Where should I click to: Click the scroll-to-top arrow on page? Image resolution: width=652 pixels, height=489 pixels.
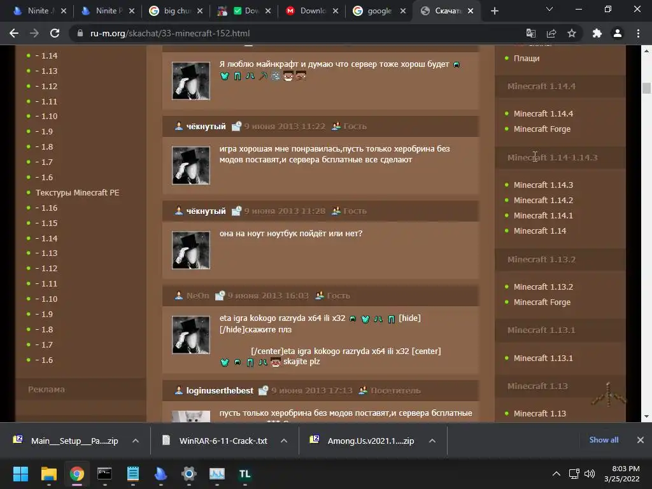click(608, 395)
